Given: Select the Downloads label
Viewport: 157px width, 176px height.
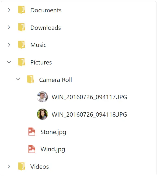Looking at the screenshot, I should tap(46, 28).
